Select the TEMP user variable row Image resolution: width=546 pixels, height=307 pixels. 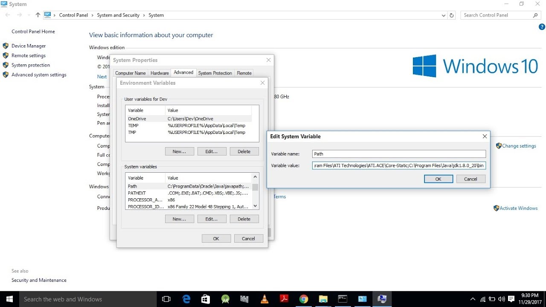189,125
